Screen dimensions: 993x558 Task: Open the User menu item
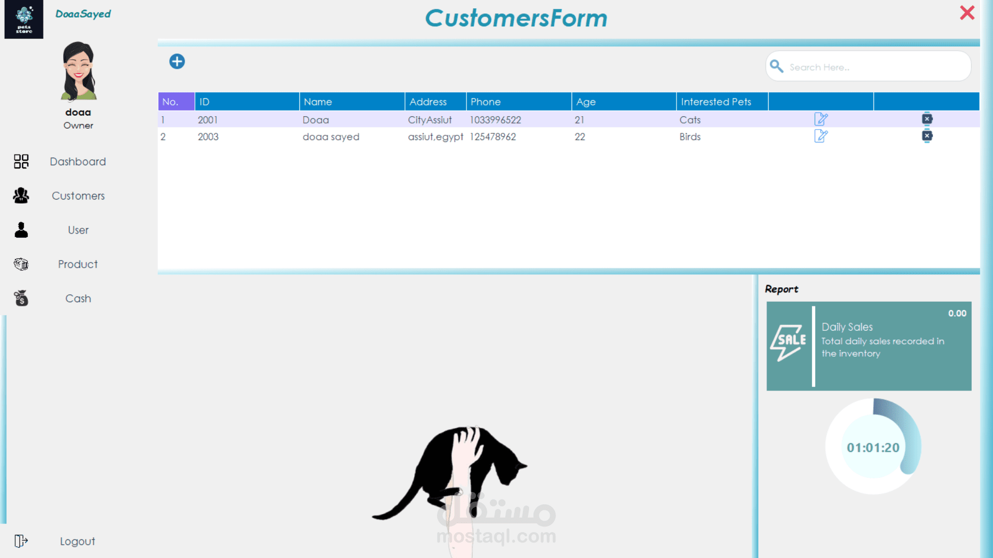click(78, 230)
